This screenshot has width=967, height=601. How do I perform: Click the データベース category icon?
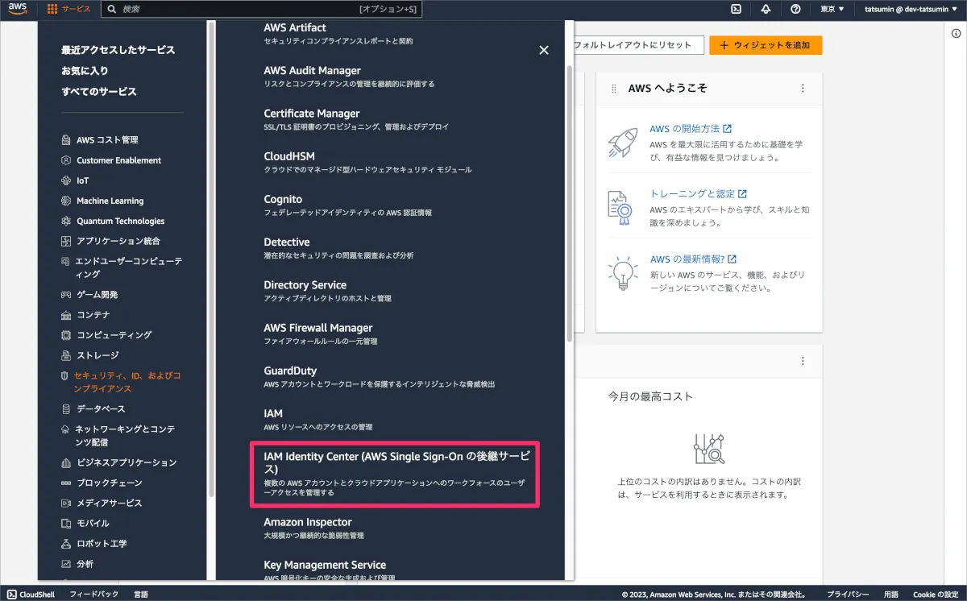67,409
